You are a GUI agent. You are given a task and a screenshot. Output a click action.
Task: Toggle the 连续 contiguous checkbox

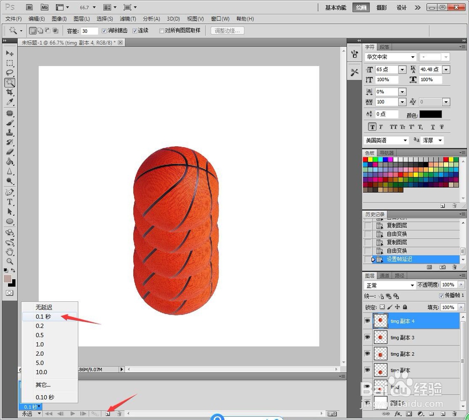click(x=135, y=31)
